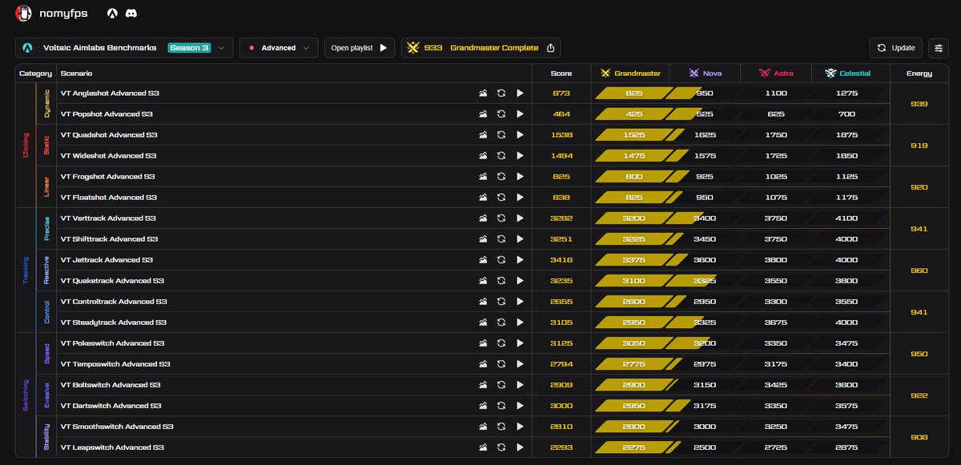The image size is (961, 465).
Task: Click the VT Wideshot Advanced S3 scenario name
Action: coord(109,155)
